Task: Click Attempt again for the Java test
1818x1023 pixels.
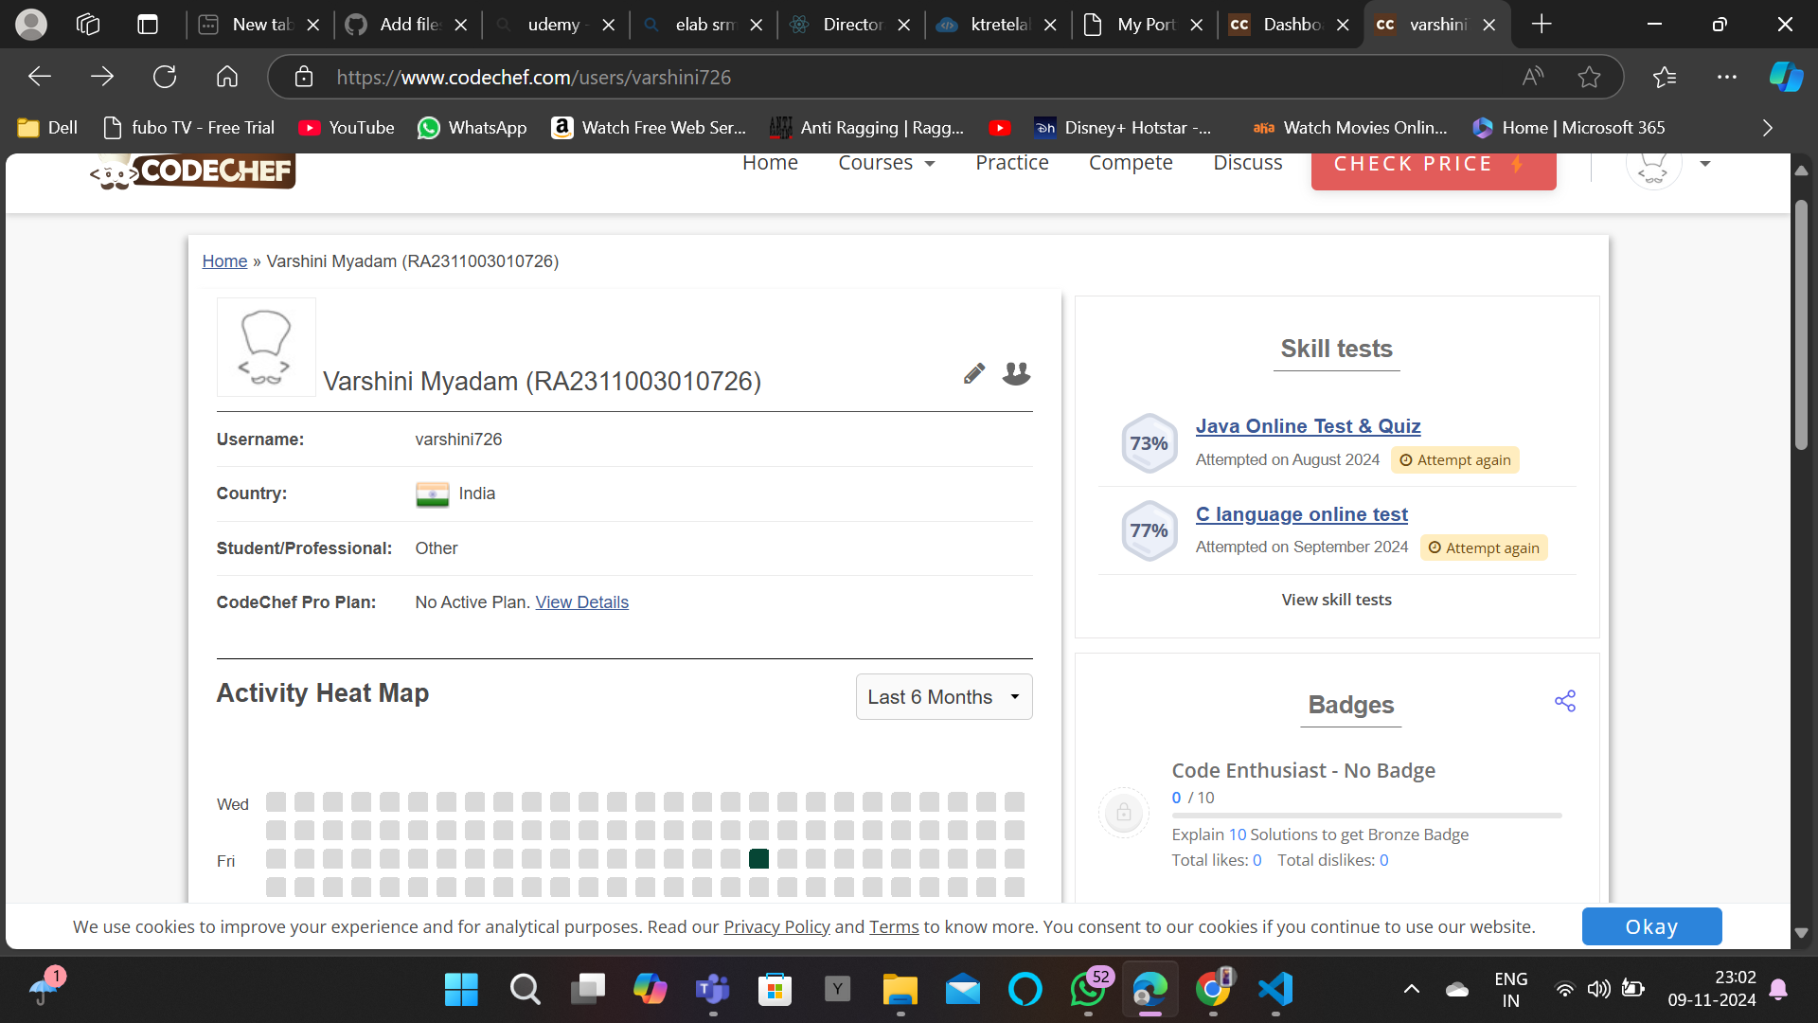Action: click(1455, 460)
